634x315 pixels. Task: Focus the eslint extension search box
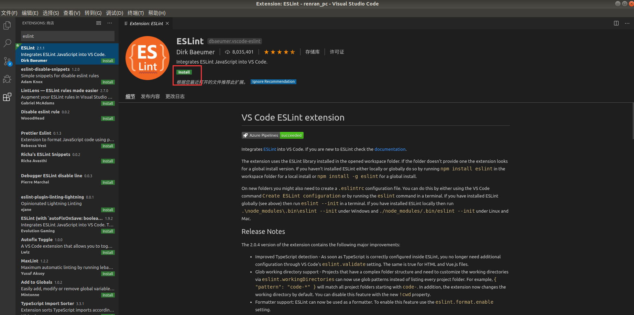point(68,36)
